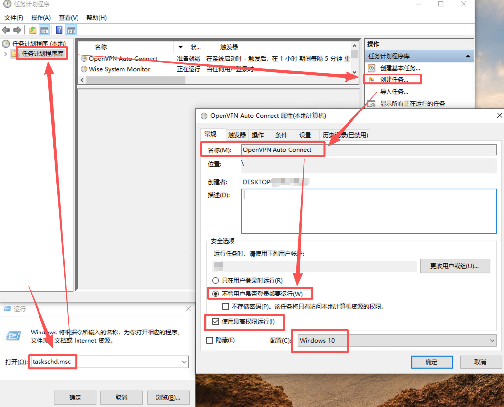The width and height of the screenshot is (504, 407).
Task: Expand the 任务计划程序库 tree node arrow
Action: click(6, 54)
